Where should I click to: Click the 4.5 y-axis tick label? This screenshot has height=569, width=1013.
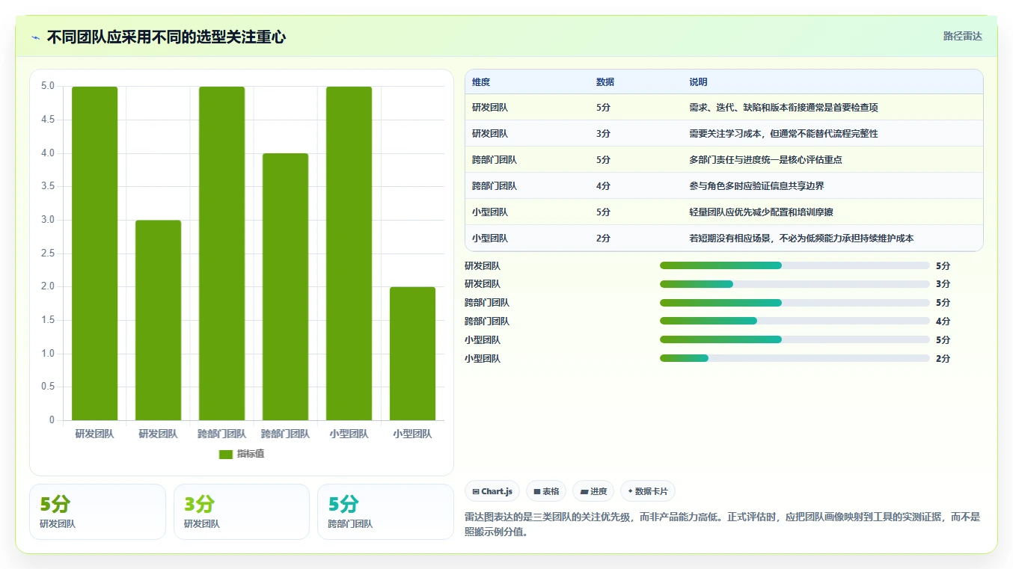pyautogui.click(x=48, y=120)
